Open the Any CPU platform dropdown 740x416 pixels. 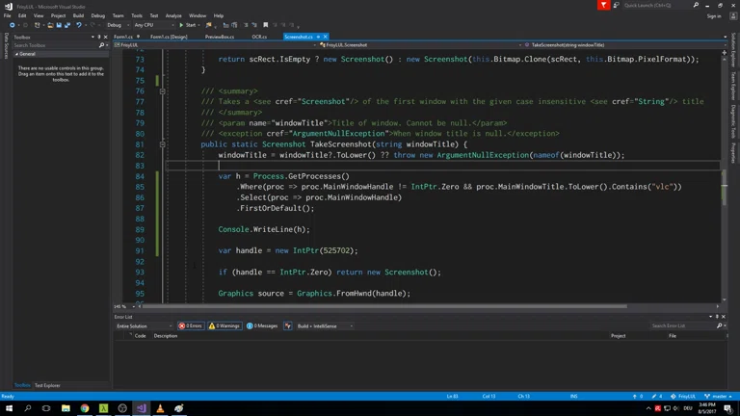pos(154,25)
